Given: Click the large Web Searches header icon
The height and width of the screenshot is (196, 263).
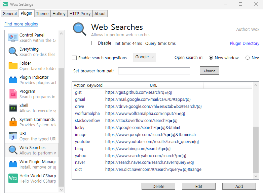Looking at the screenshot, I should point(80,29).
